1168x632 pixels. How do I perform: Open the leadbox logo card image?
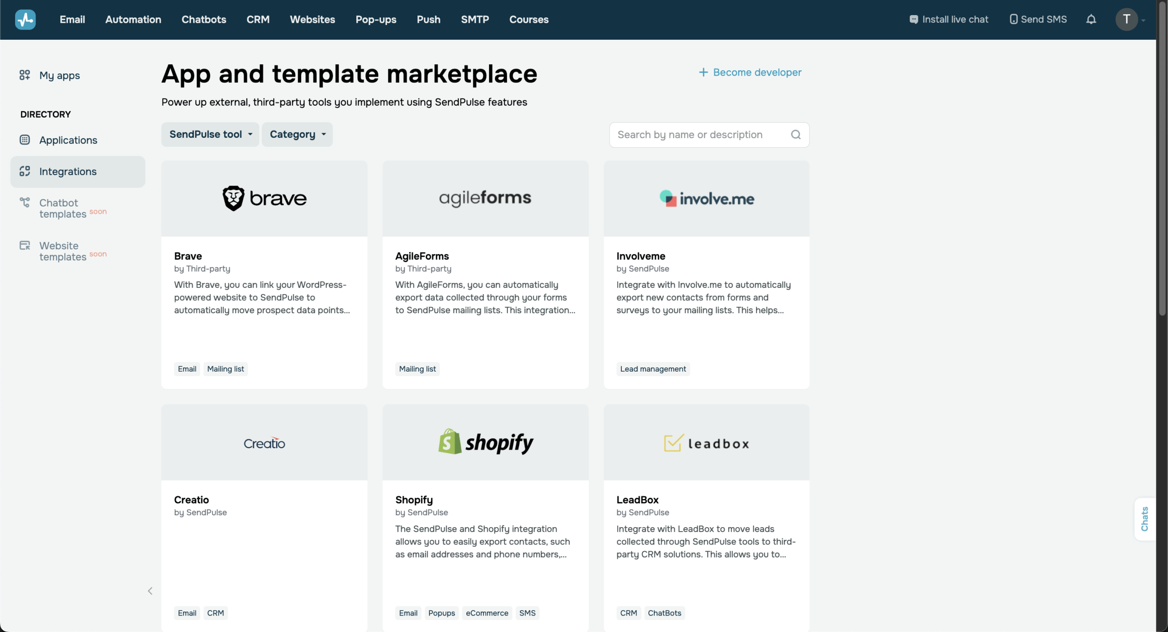pyautogui.click(x=706, y=442)
